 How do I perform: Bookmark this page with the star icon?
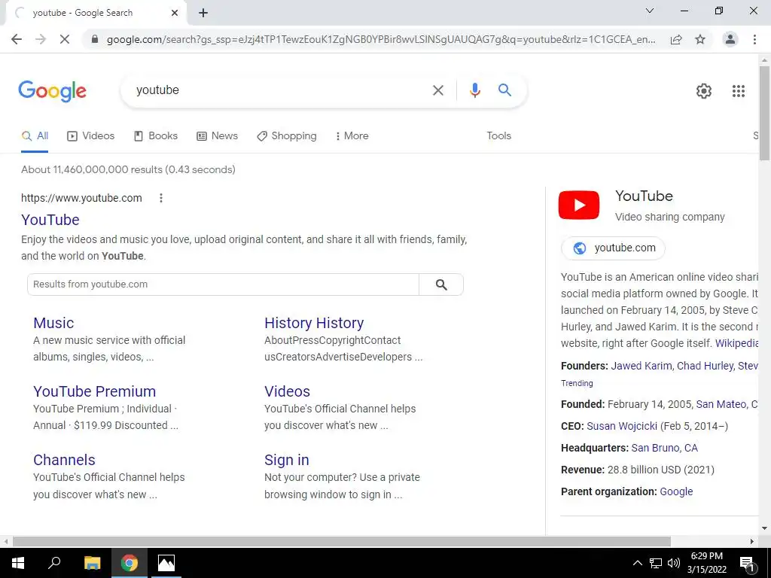click(700, 39)
